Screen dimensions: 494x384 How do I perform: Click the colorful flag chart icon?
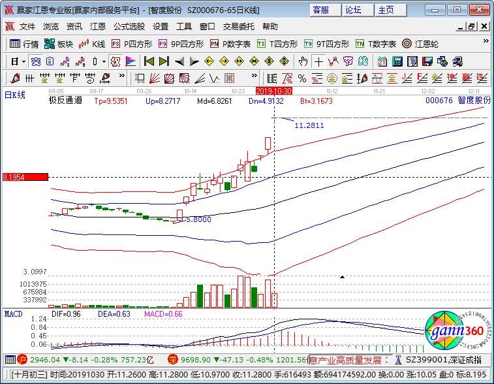[x=131, y=61]
